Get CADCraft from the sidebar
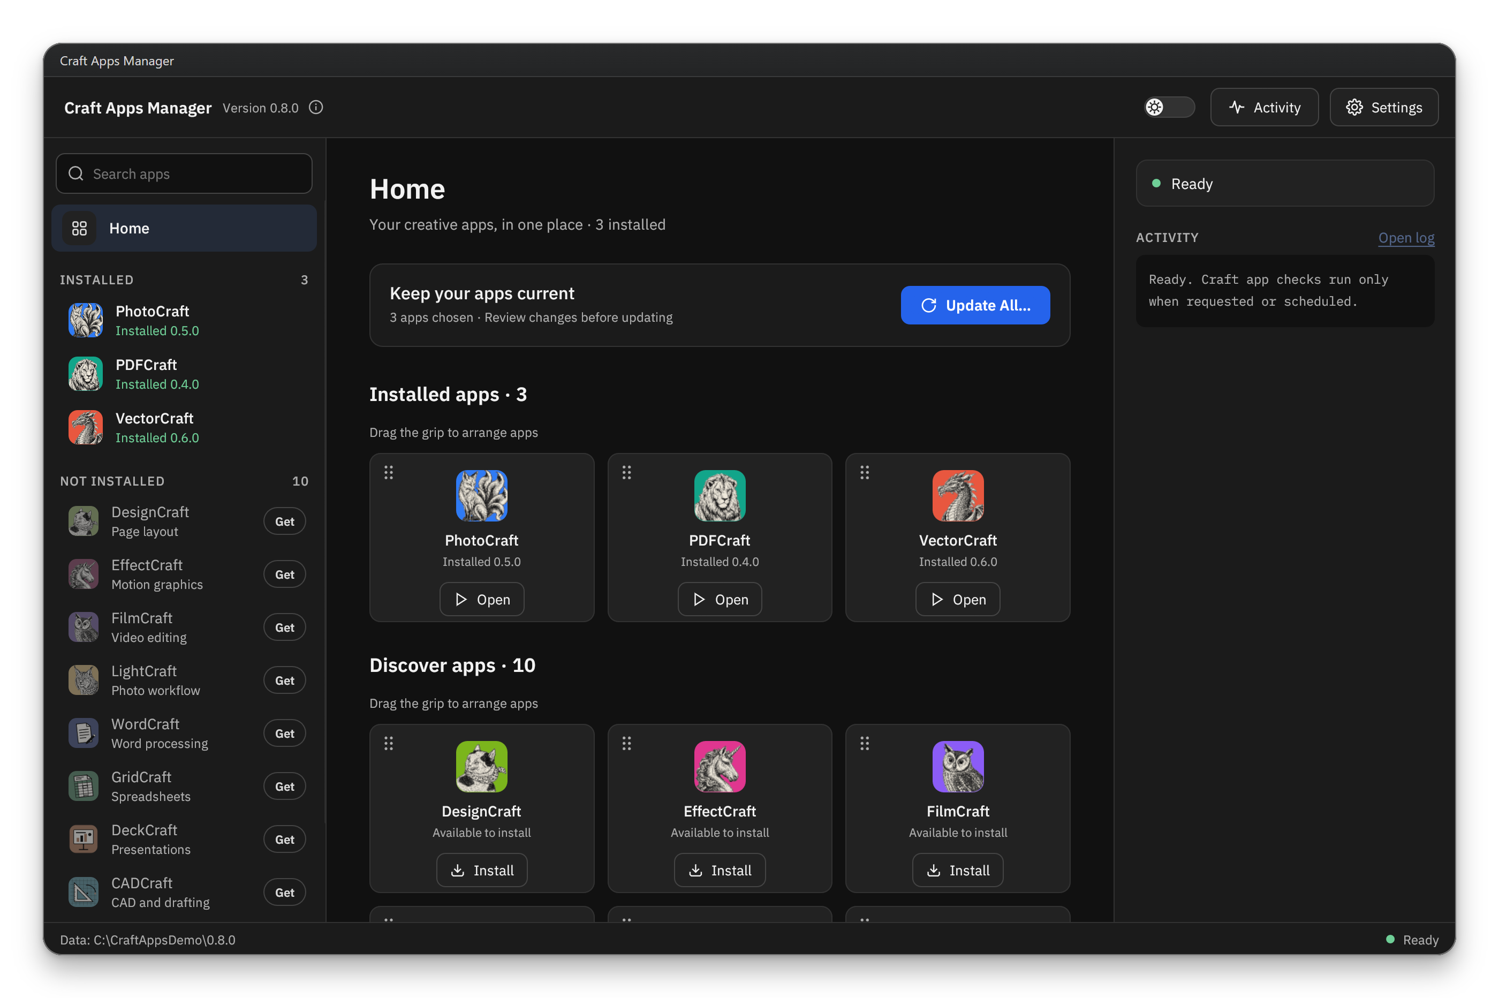Viewport: 1499px width, 998px height. click(284, 893)
